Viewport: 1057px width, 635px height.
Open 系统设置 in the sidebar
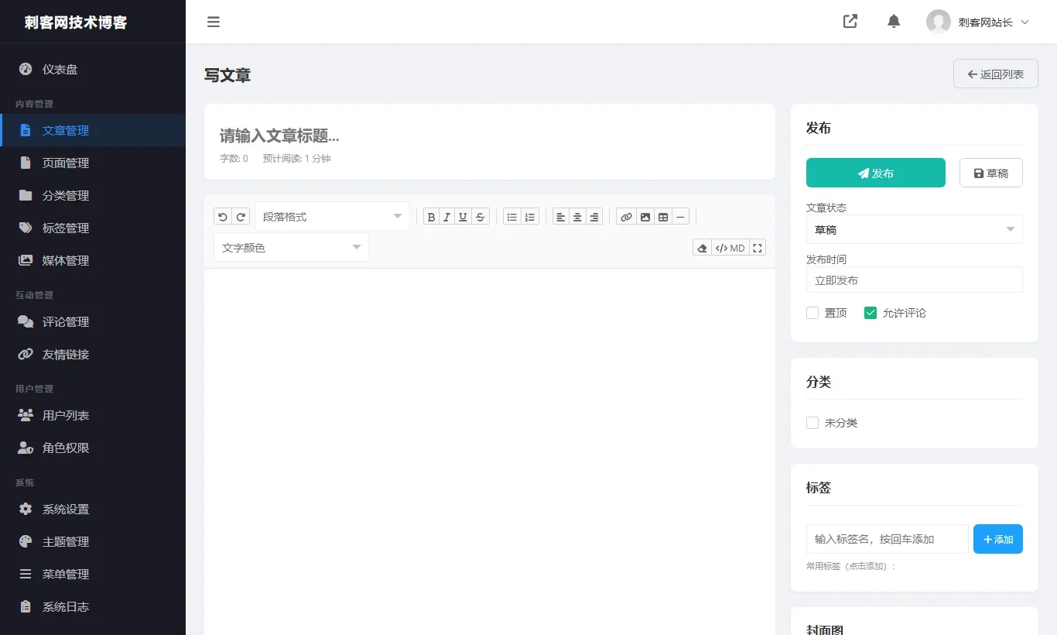[93, 509]
